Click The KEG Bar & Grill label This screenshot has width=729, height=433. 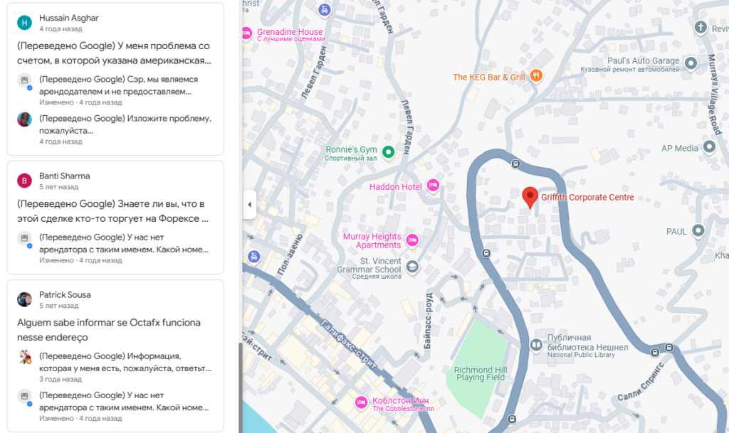(x=489, y=77)
